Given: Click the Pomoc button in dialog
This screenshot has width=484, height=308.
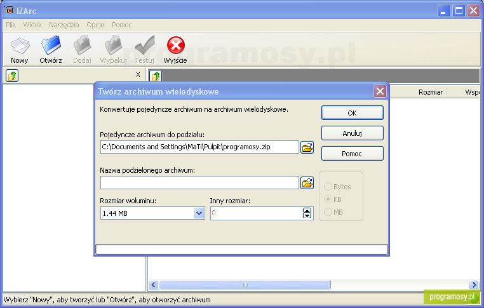Looking at the screenshot, I should (352, 154).
